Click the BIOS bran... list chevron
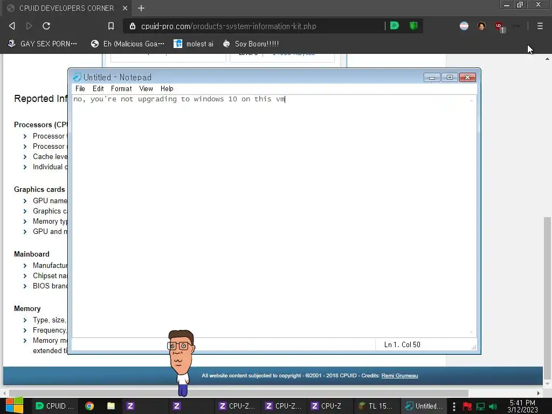This screenshot has width=552, height=414. (25, 286)
